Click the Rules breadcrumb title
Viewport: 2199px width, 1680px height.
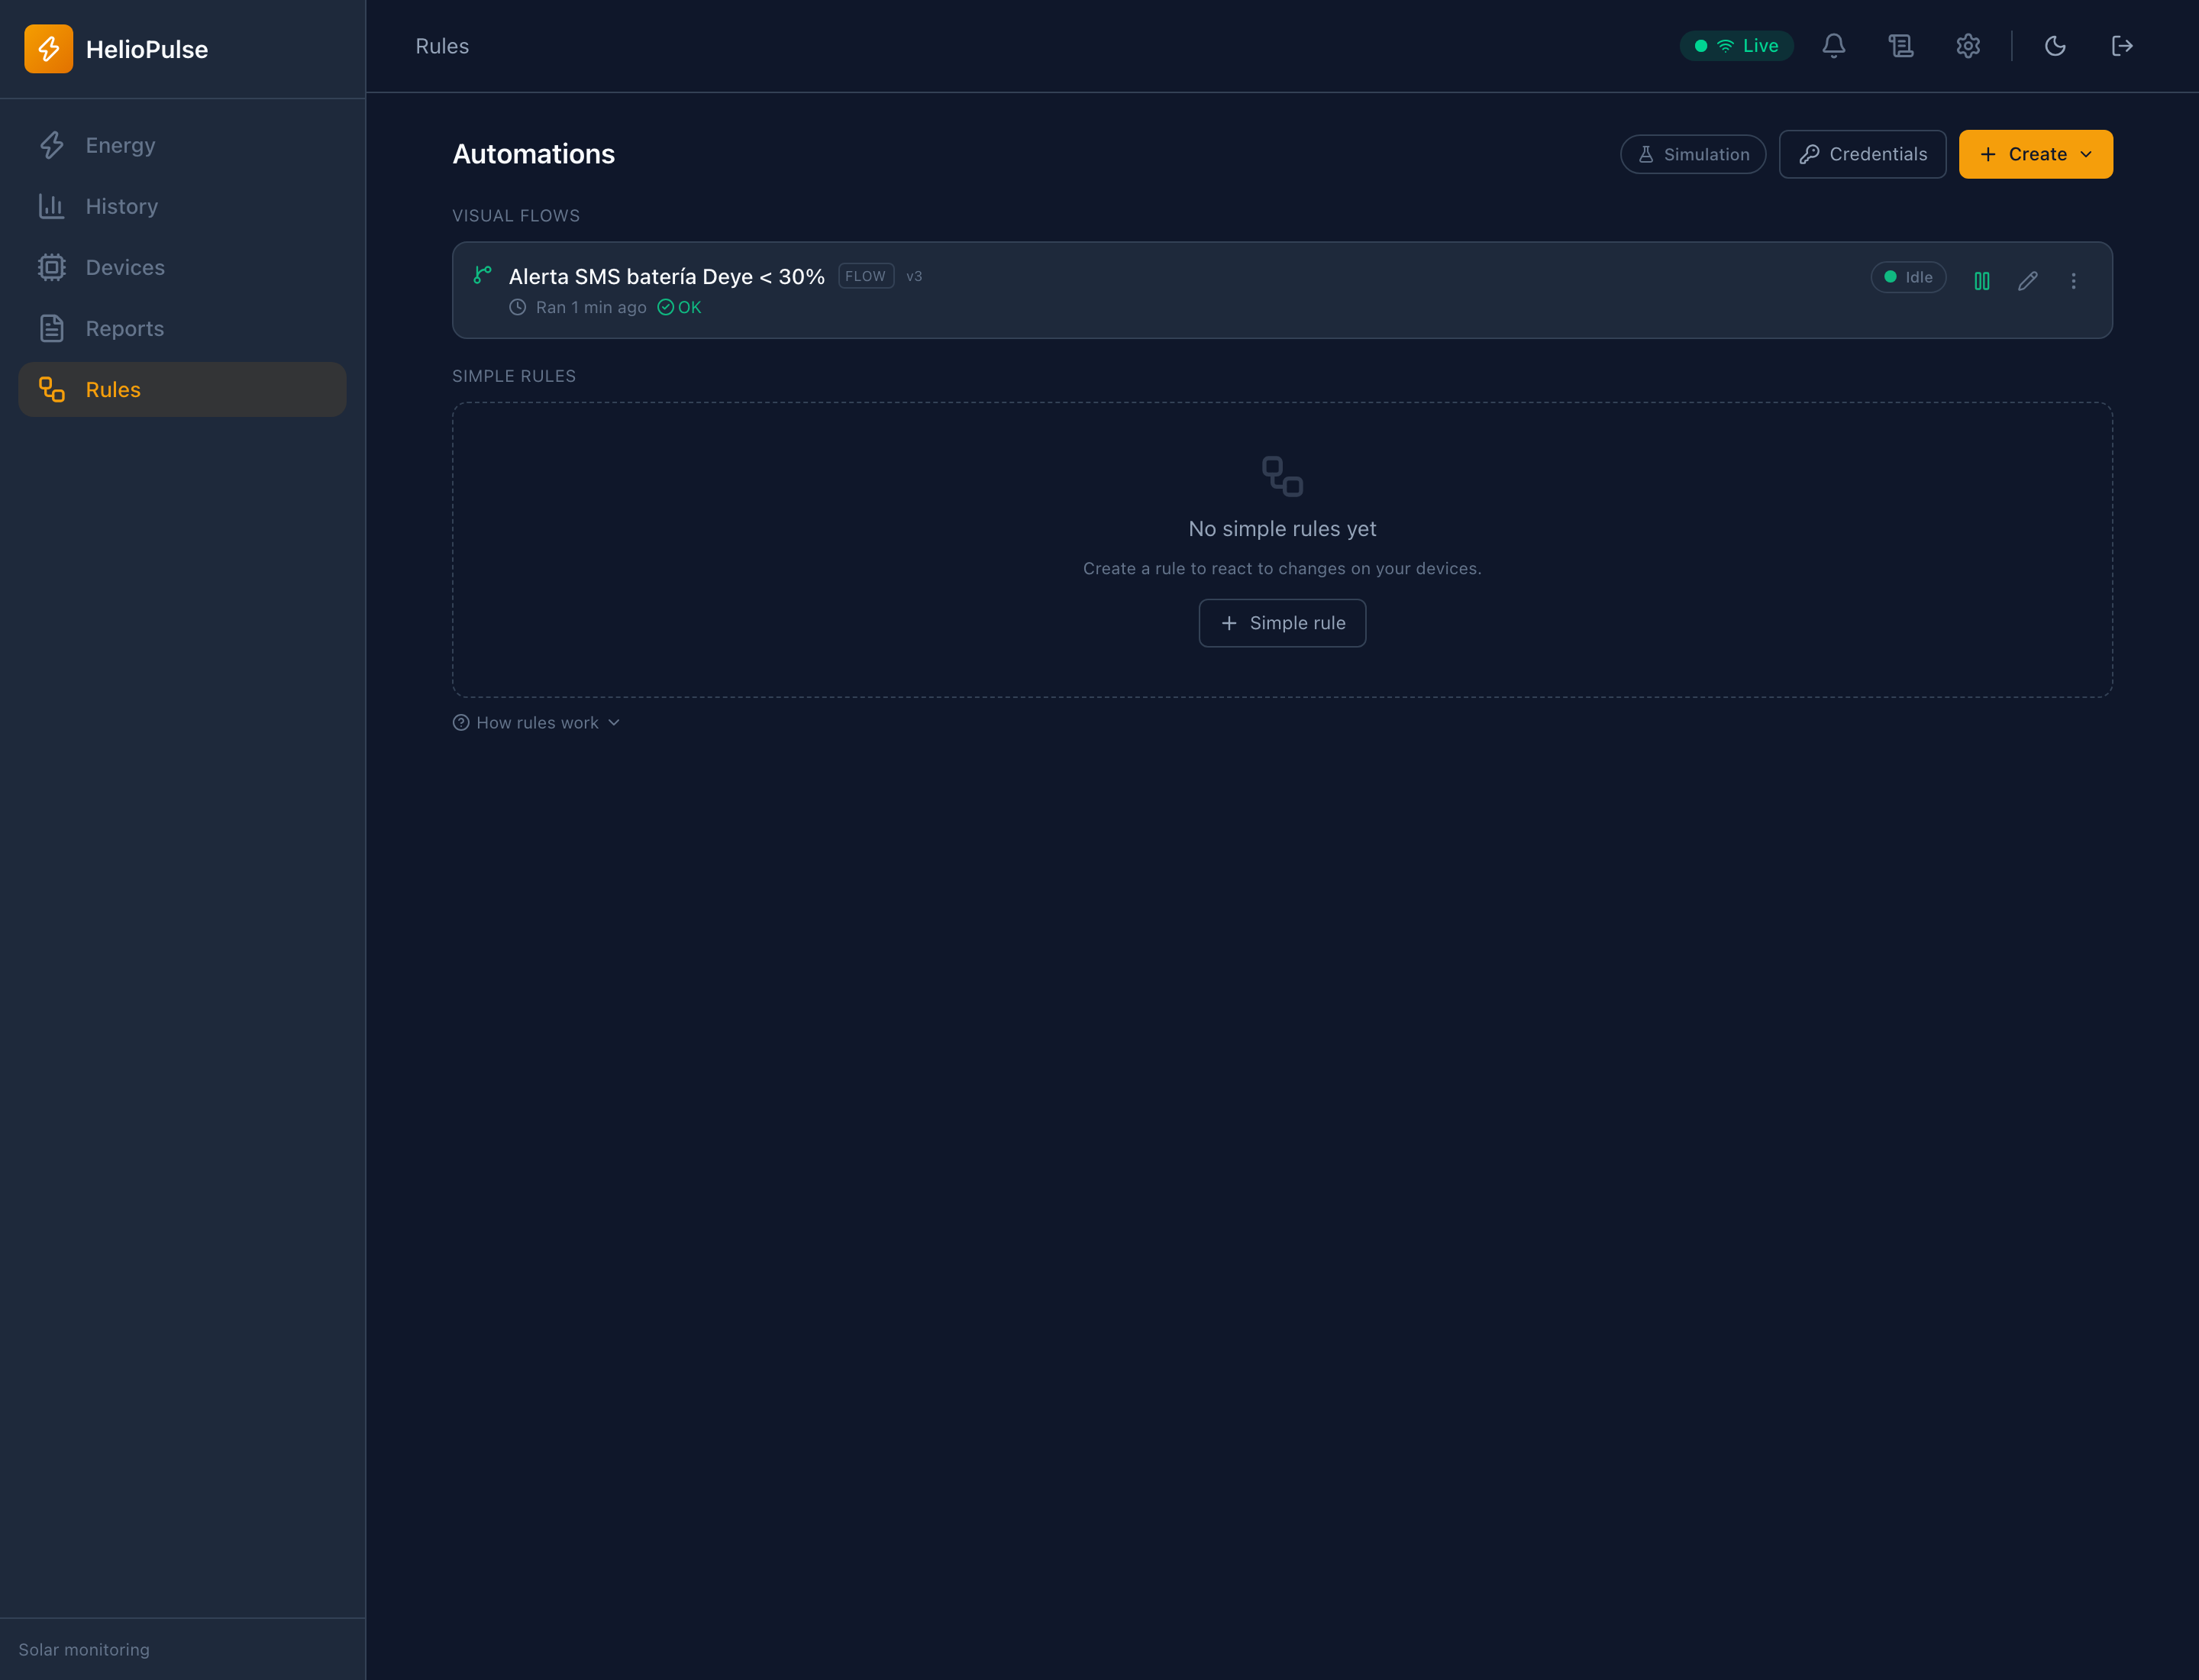click(x=442, y=46)
